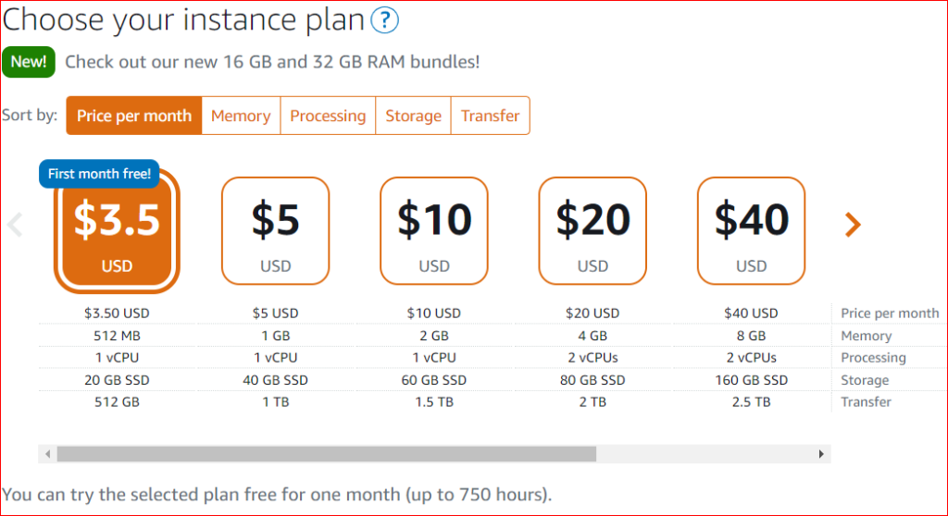Go to previous plans with left chevron
This screenshot has width=948, height=516.
click(x=15, y=224)
